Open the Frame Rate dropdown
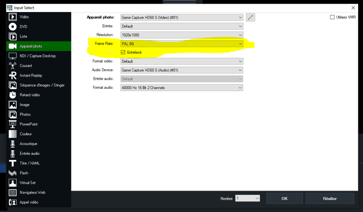 point(182,44)
